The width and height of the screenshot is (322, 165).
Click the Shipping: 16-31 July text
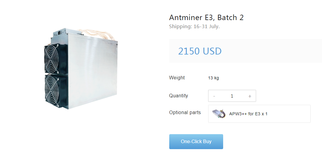click(194, 26)
